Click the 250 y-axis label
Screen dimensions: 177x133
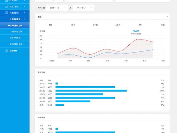point(41,36)
